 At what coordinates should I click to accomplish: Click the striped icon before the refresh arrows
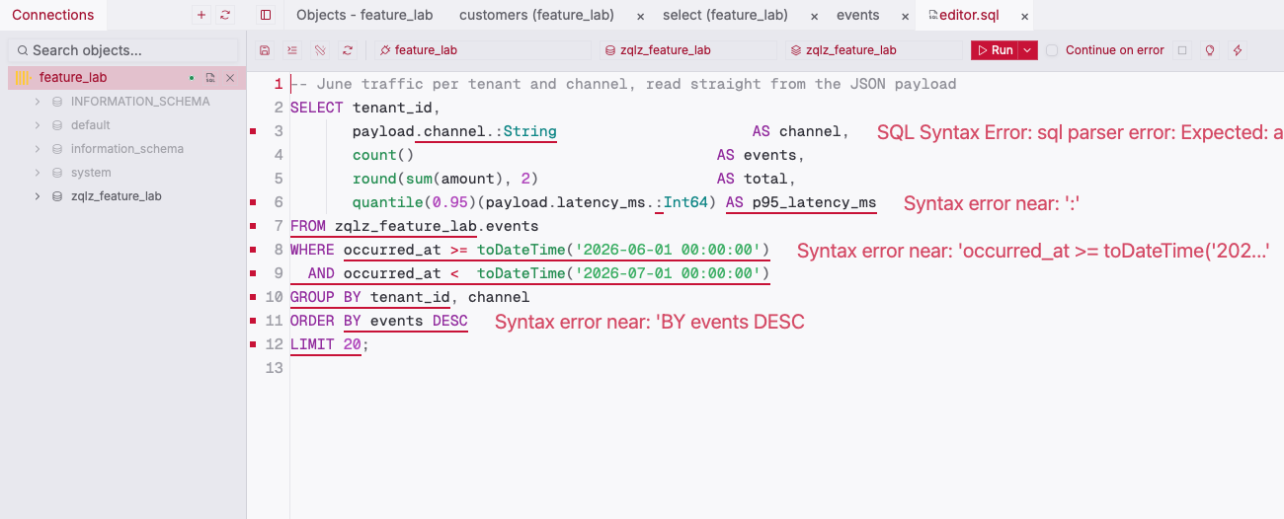coord(320,50)
